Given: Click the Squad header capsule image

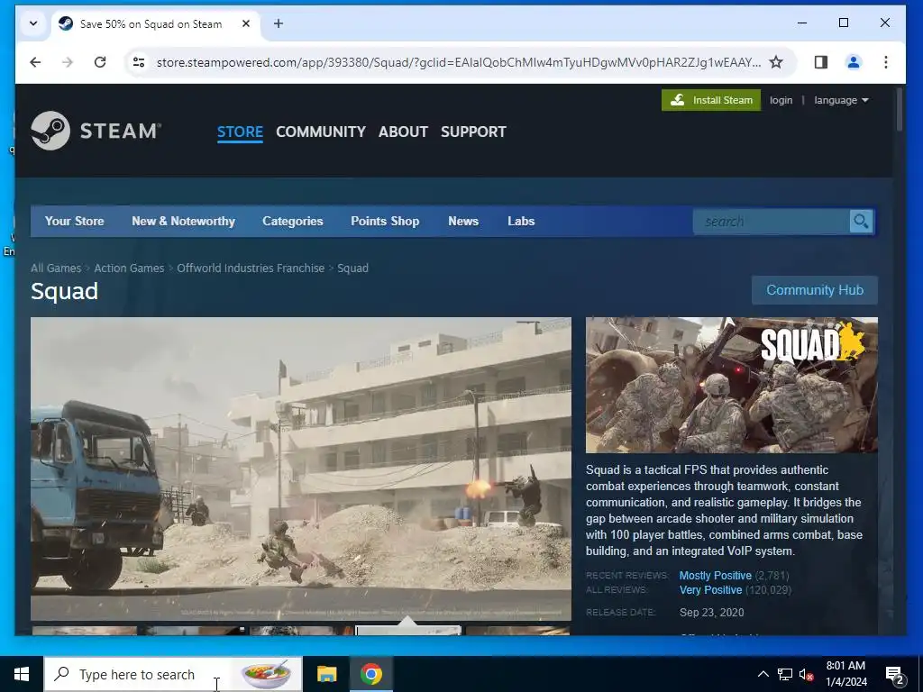Looking at the screenshot, I should click(x=732, y=386).
